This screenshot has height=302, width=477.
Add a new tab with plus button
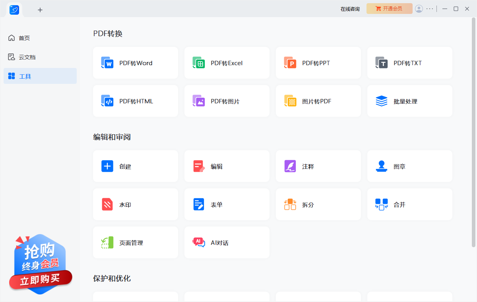pos(40,10)
